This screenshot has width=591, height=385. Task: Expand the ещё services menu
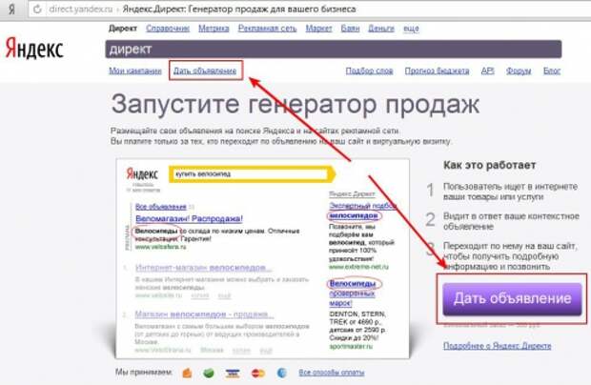(411, 29)
